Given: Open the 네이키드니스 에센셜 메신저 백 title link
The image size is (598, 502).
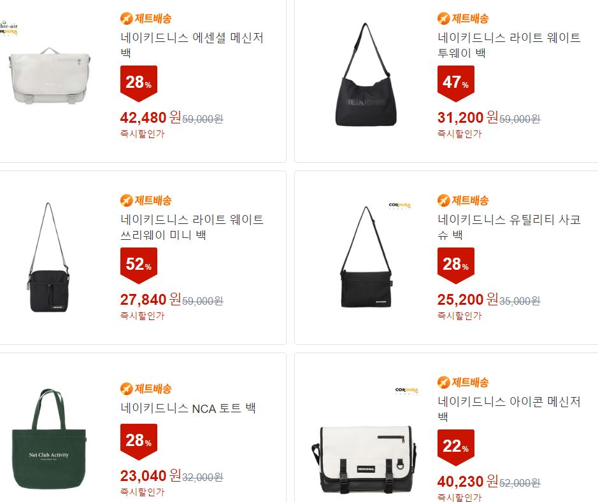Looking at the screenshot, I should [x=192, y=45].
